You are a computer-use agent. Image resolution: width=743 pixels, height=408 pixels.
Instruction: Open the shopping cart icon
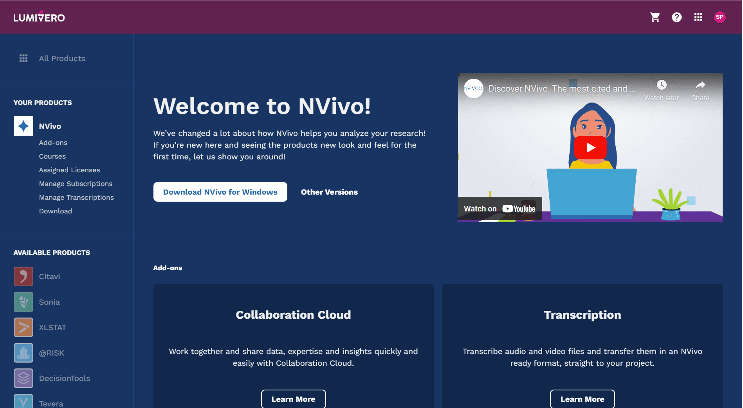coord(655,17)
